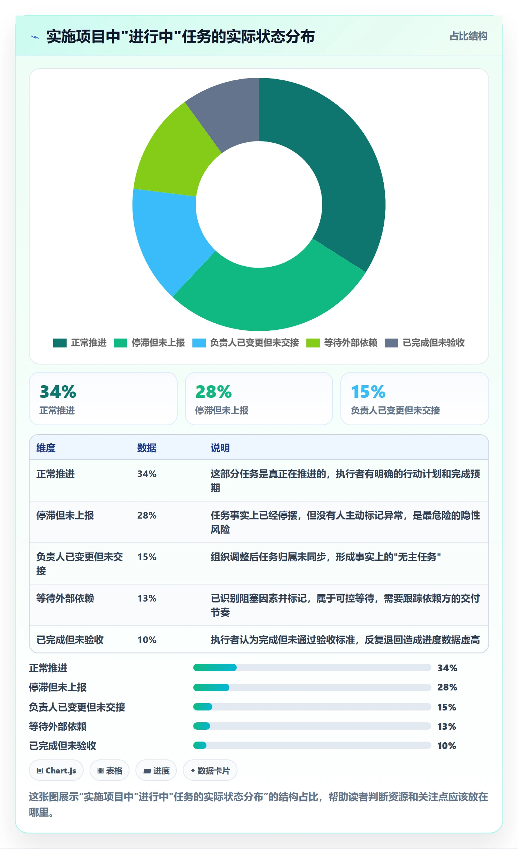This screenshot has height=849, width=518.
Task: Select the 停滞但未上报 table row name
Action: tap(65, 515)
